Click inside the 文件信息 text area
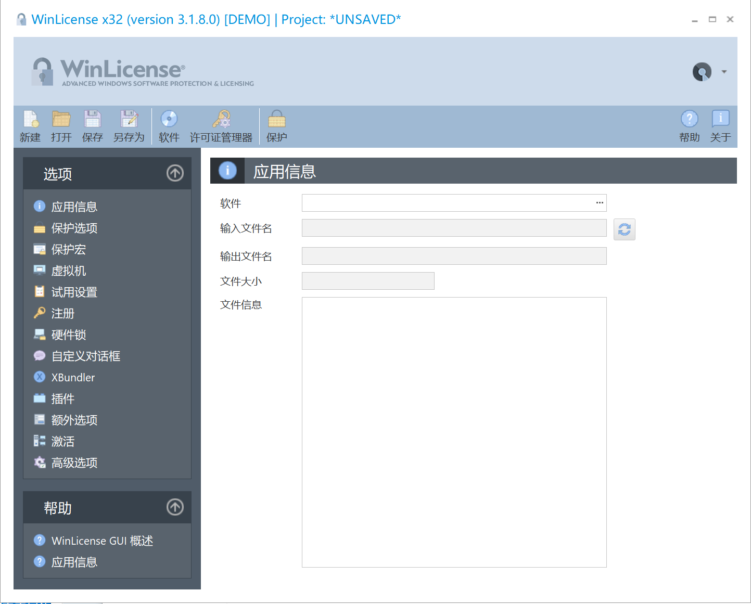This screenshot has height=604, width=751. [454, 432]
